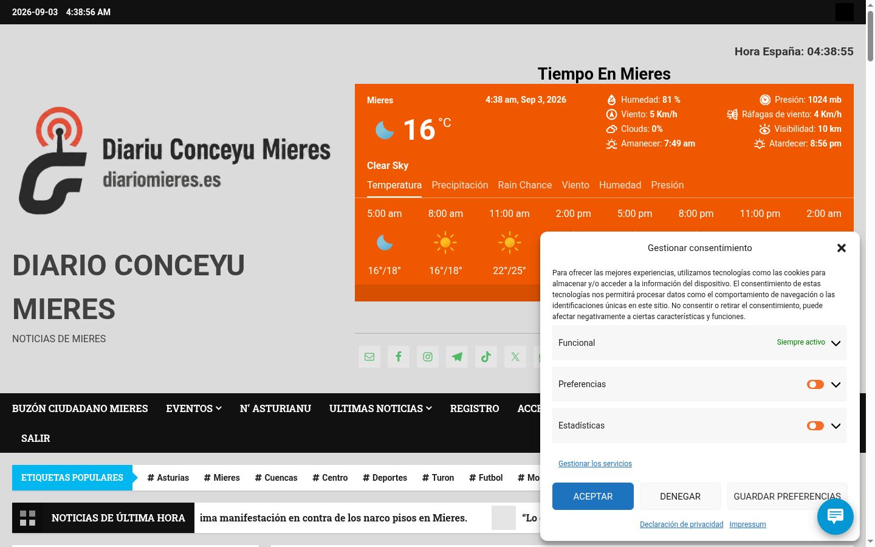Select the Salir menu item
875x547 pixels.
point(36,438)
